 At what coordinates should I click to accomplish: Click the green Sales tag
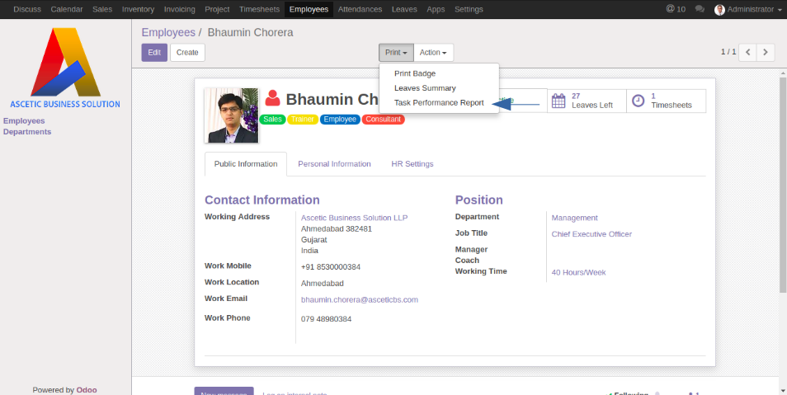272,120
